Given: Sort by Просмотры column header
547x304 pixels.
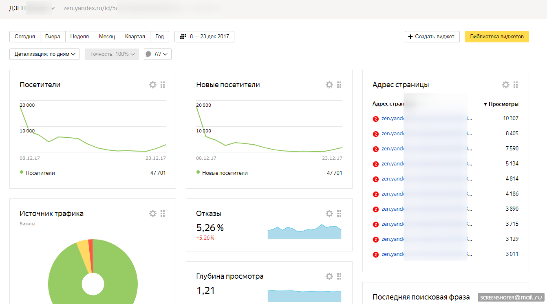Looking at the screenshot, I should tap(501, 104).
